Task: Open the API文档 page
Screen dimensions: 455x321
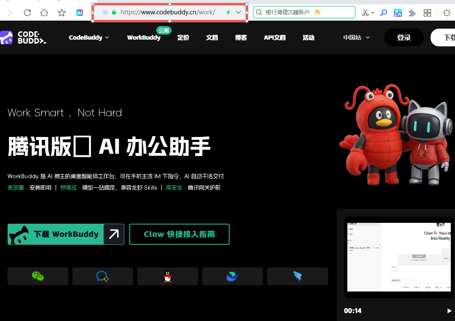Action: (x=275, y=37)
